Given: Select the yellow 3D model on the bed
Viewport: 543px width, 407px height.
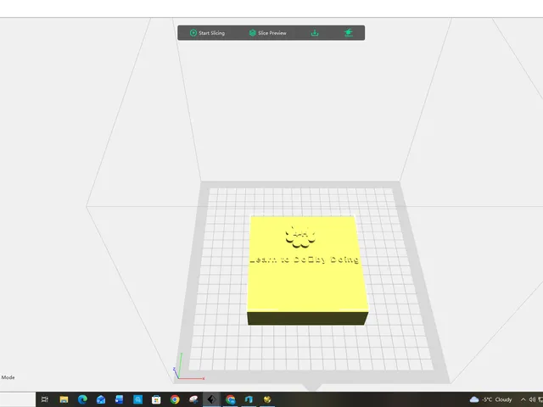Looking at the screenshot, I should pyautogui.click(x=307, y=270).
